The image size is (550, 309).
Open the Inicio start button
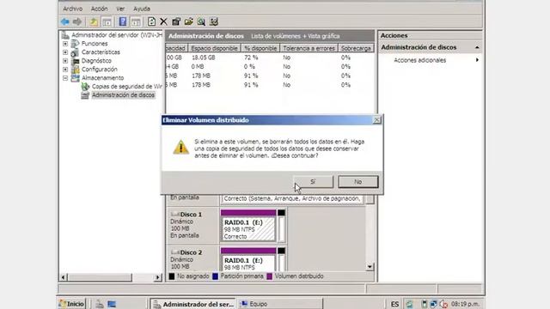72,304
